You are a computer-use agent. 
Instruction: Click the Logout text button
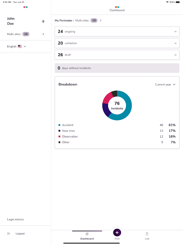(x=20, y=234)
